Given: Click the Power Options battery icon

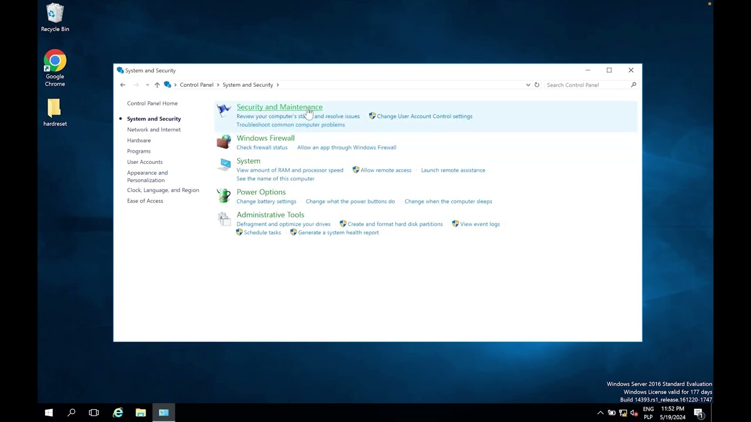Looking at the screenshot, I should point(224,195).
